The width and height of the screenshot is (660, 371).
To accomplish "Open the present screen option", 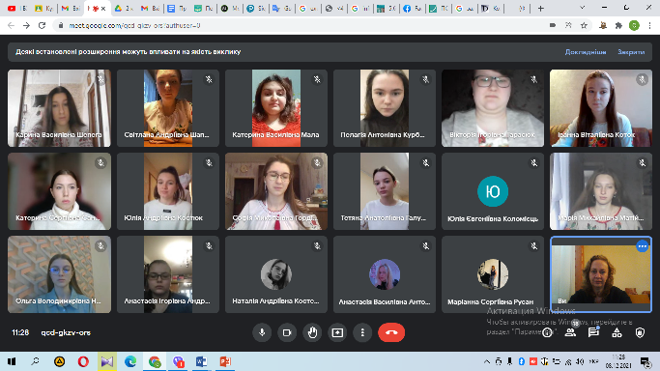I will [337, 332].
